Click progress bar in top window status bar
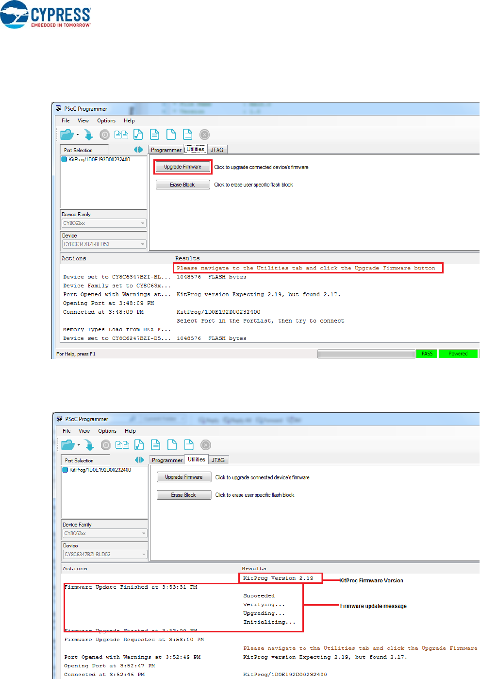 366,354
